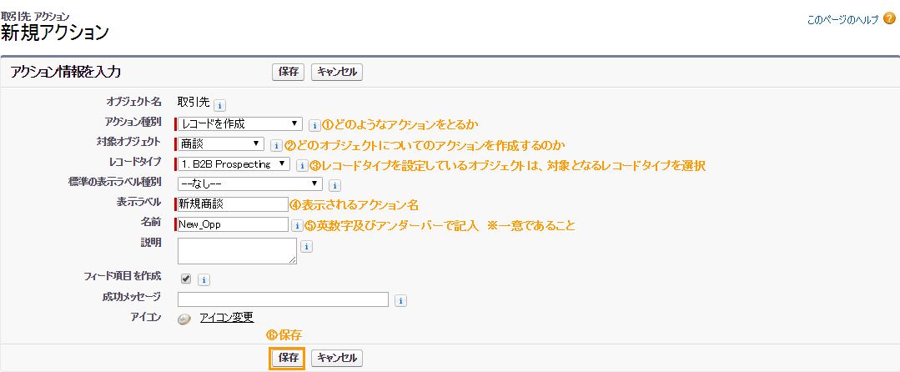Click the 新規アクション page heading
The width and height of the screenshot is (900, 372).
[x=54, y=33]
